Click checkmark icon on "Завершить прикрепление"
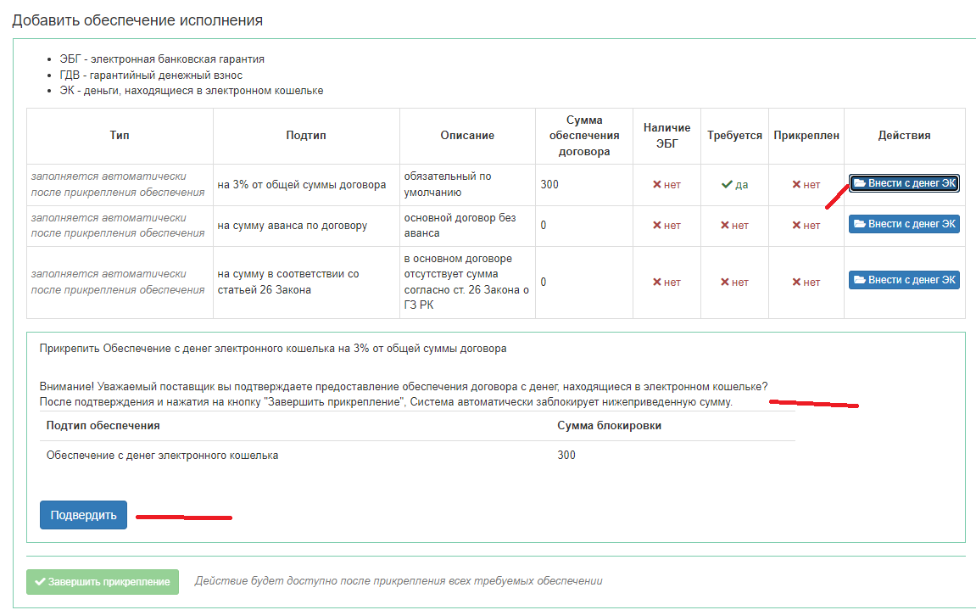 coord(40,582)
